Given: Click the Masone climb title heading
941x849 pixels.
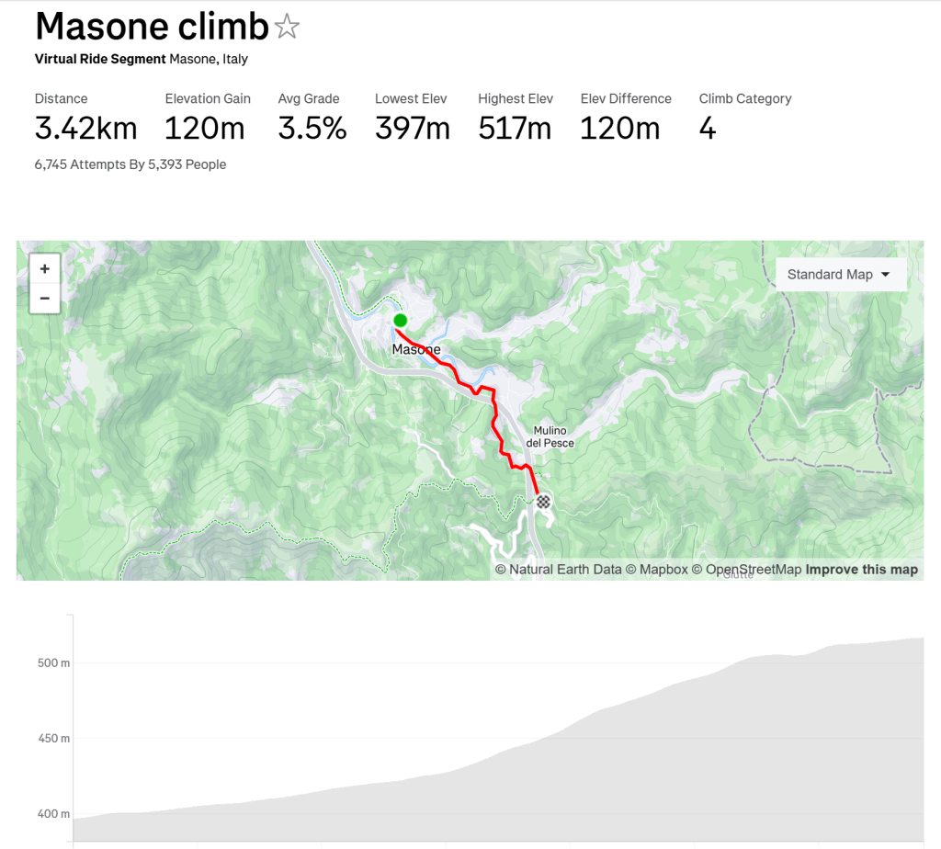Looking at the screenshot, I should [152, 28].
